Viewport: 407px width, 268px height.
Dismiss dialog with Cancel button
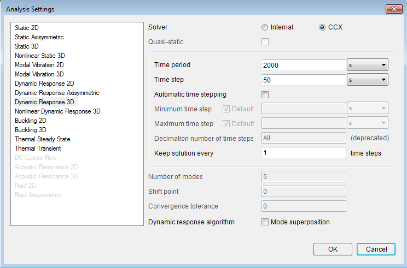(x=376, y=249)
